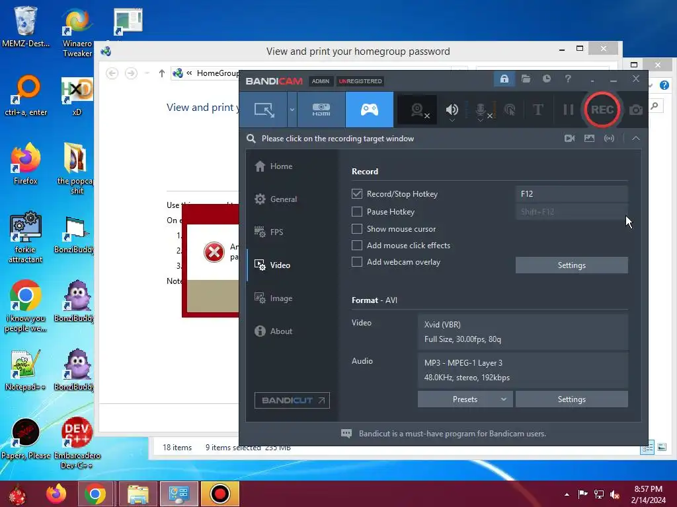The width and height of the screenshot is (677, 507).
Task: Open the output folder icon in Bandicam
Action: [x=526, y=79]
